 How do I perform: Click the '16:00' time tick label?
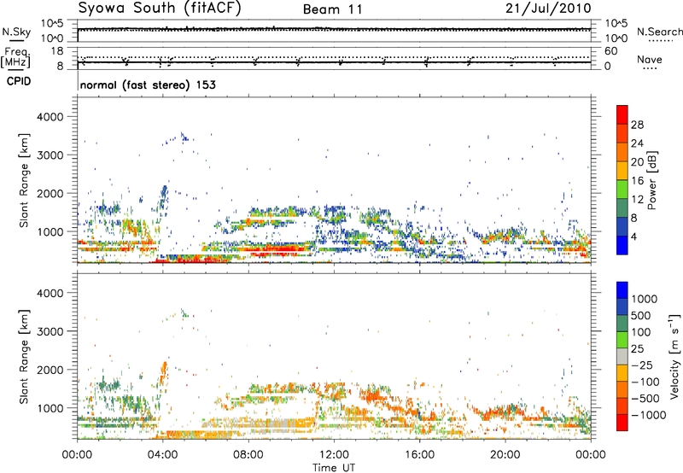[x=419, y=455]
